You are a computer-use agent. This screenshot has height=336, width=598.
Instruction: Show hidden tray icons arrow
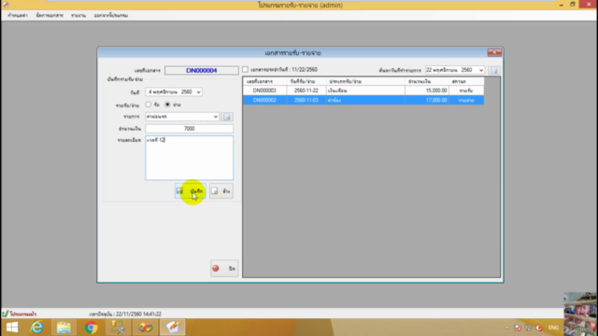coord(507,328)
